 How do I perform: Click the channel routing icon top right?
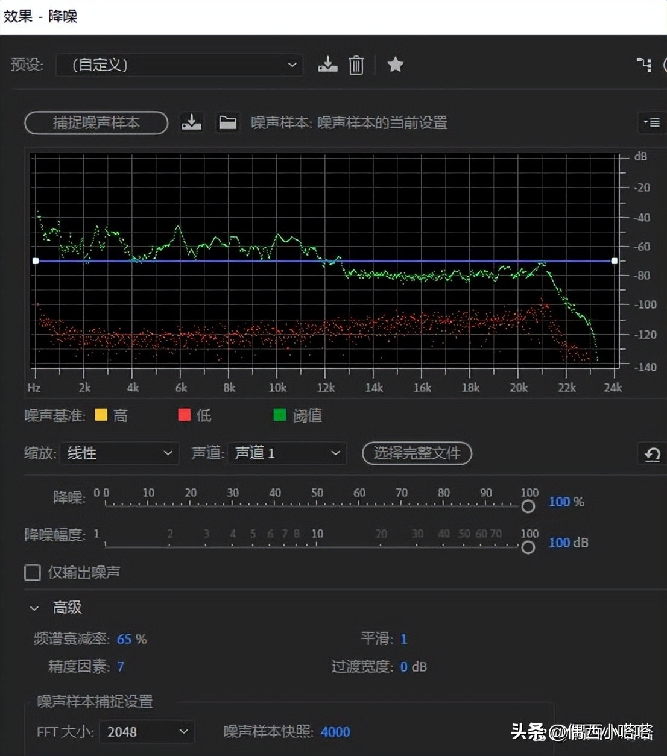pyautogui.click(x=644, y=65)
